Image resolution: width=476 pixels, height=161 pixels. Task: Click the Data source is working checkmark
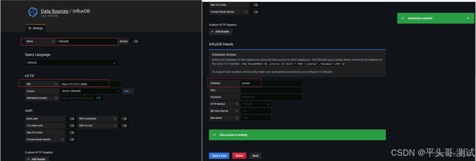click(x=215, y=135)
